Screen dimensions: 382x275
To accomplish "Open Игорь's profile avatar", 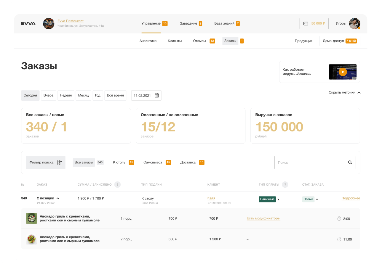I will tap(354, 24).
